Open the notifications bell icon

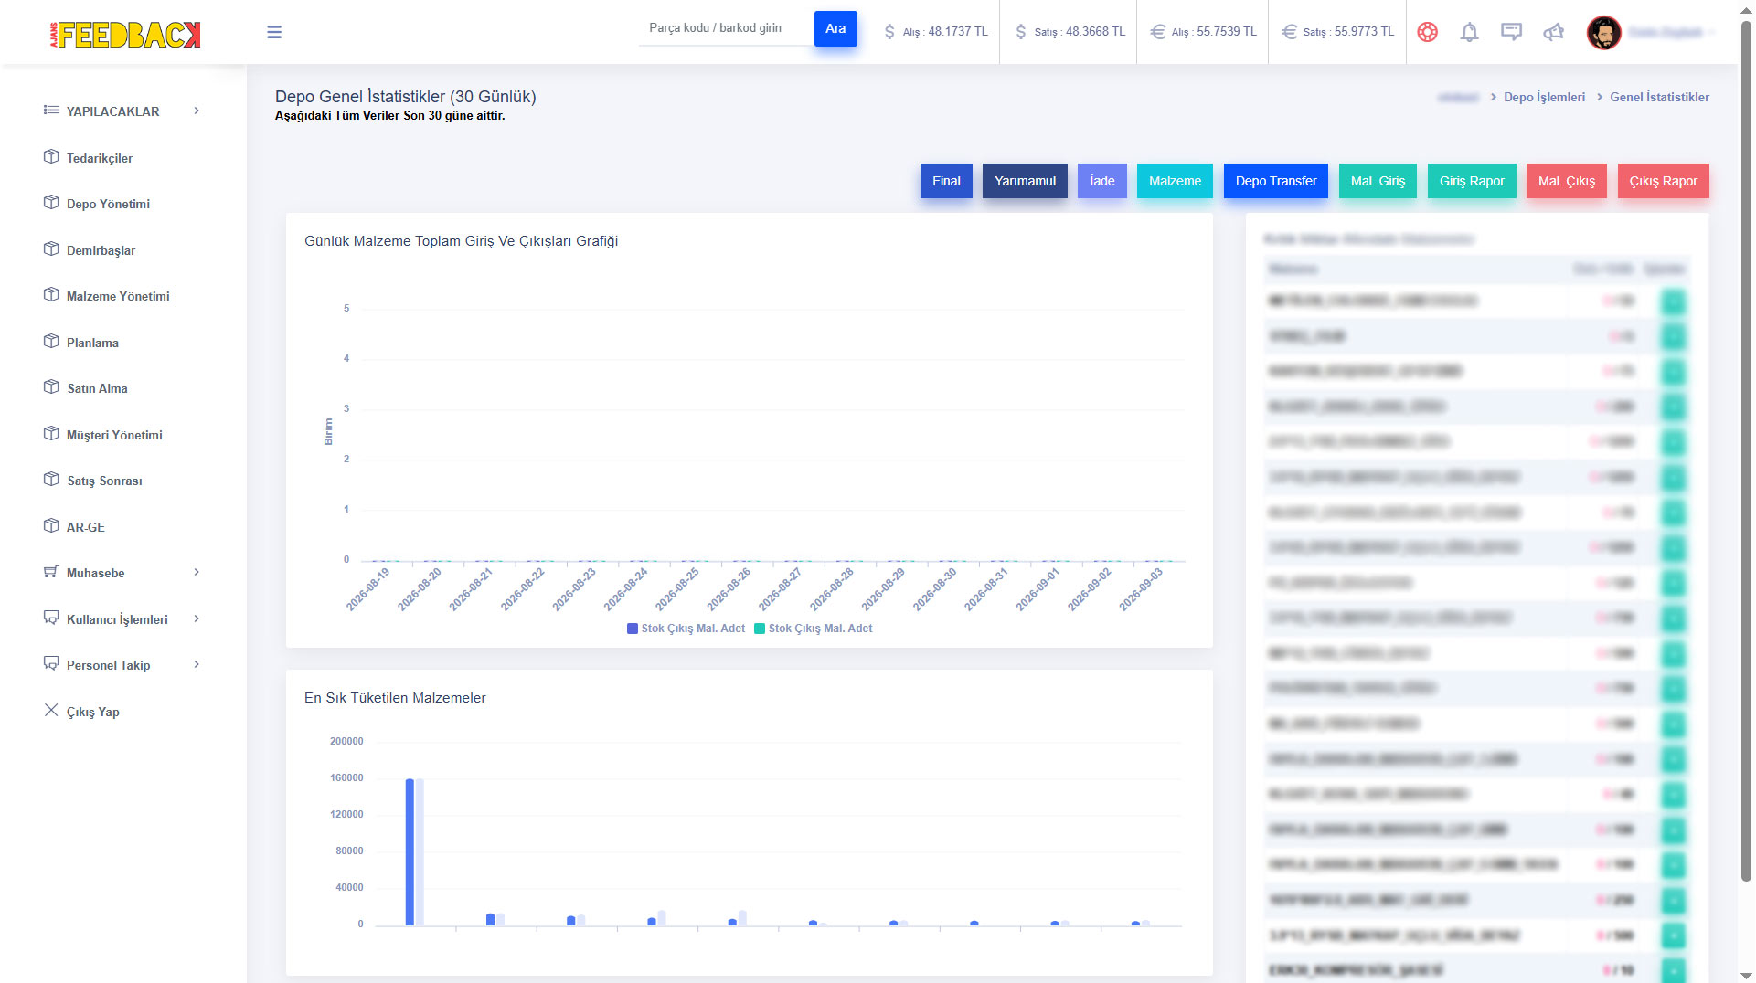pos(1469,32)
